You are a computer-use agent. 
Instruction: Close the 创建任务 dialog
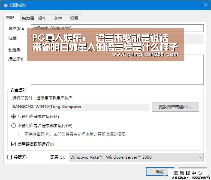(205, 5)
